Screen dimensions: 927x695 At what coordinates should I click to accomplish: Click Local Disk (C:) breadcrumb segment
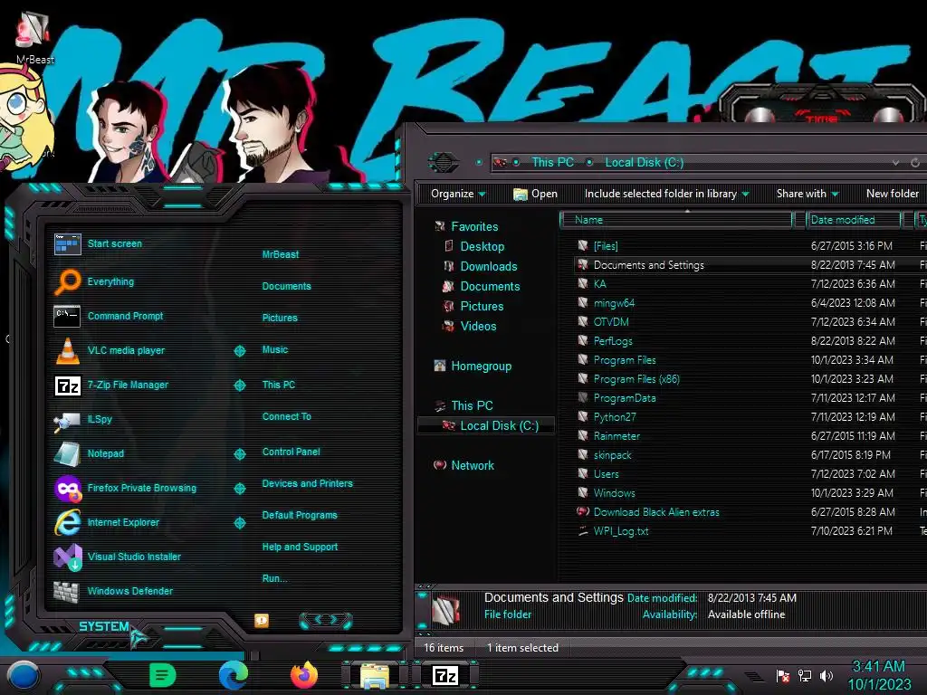pyautogui.click(x=645, y=163)
